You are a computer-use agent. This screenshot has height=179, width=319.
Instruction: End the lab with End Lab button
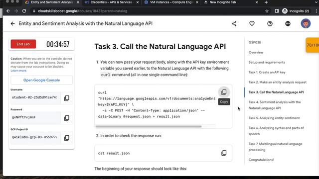click(23, 44)
